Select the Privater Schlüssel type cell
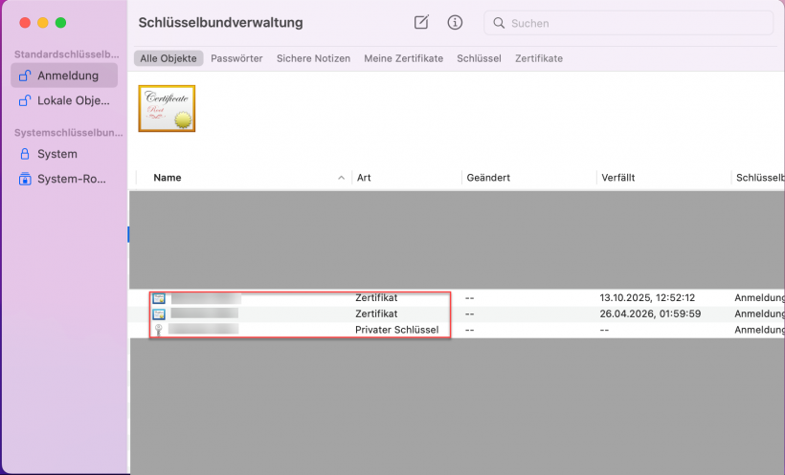This screenshot has width=785, height=475. point(397,330)
